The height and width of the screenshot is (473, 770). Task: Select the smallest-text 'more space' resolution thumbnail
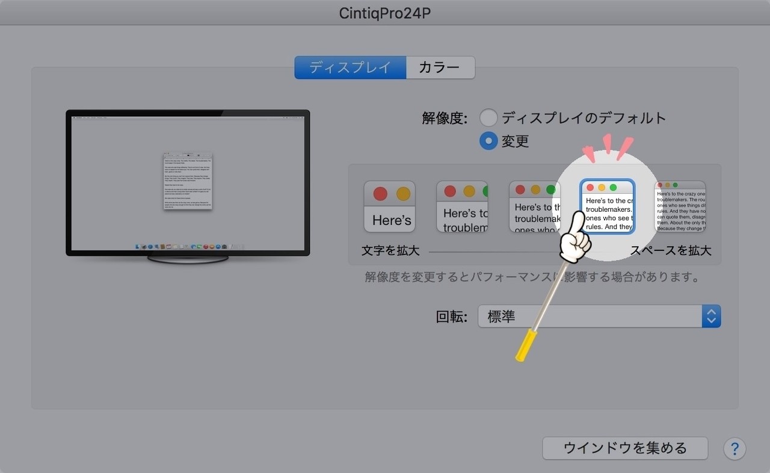click(x=680, y=206)
